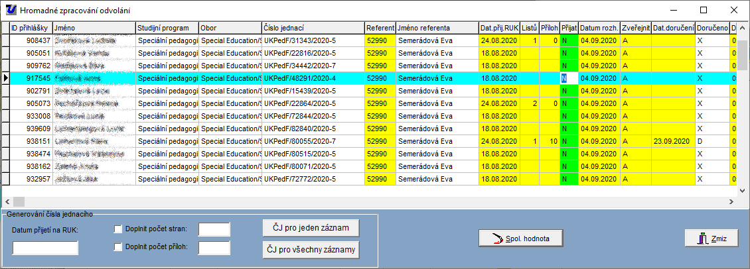
Task: Enable 'Doplnit počet stran' checkbox
Action: tap(118, 230)
